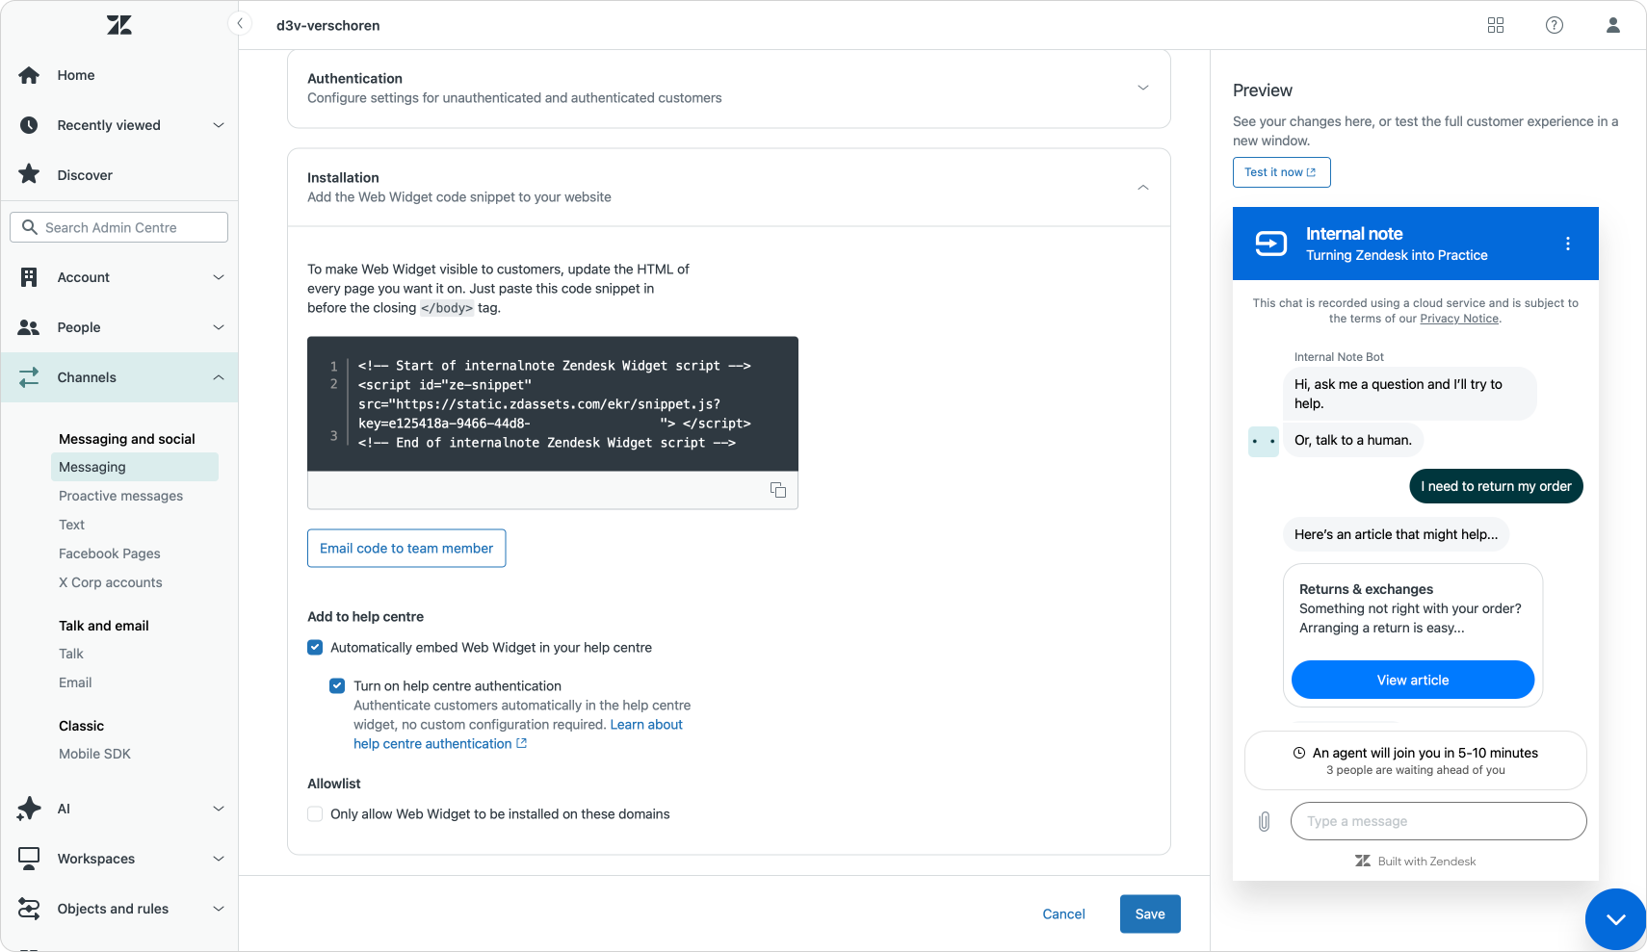Cancel the changes
The height and width of the screenshot is (952, 1647).
pyautogui.click(x=1063, y=914)
